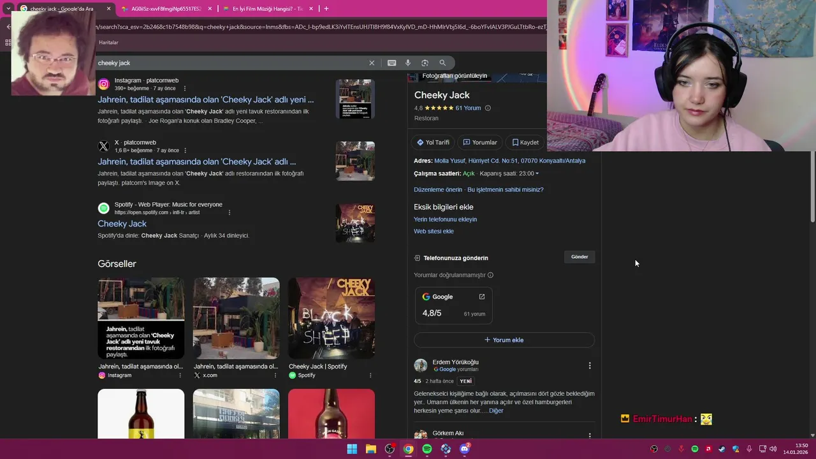The image size is (816, 459).
Task: Open volume control in system tray
Action: 773,449
